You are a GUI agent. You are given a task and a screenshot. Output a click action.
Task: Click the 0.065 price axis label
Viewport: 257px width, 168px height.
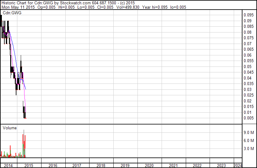click(x=249, y=49)
